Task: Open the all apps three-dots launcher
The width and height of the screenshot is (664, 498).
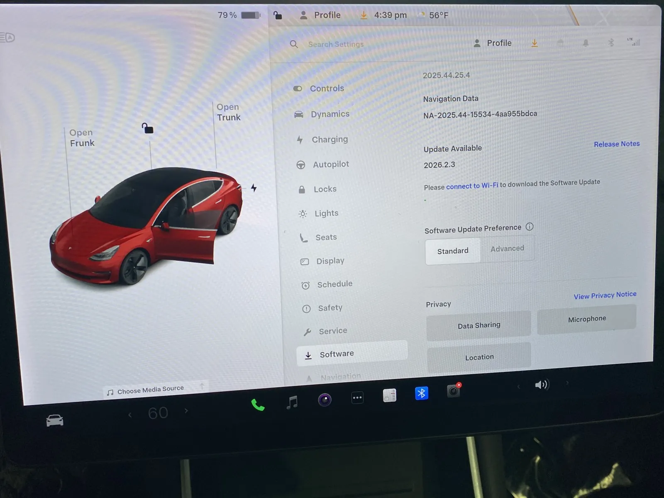Action: (357, 398)
